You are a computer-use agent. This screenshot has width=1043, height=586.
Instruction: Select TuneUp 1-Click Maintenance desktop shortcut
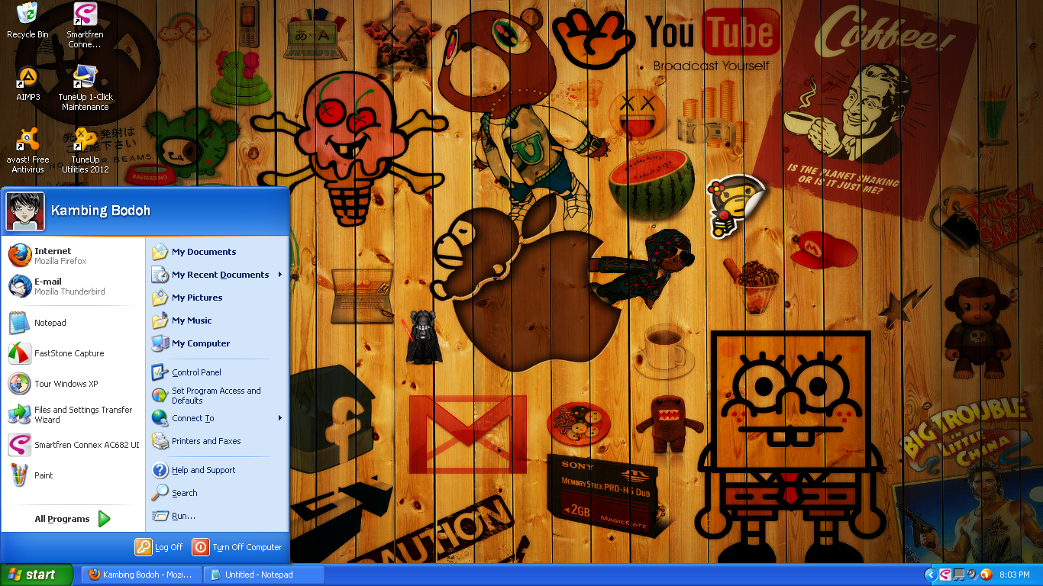coord(85,89)
